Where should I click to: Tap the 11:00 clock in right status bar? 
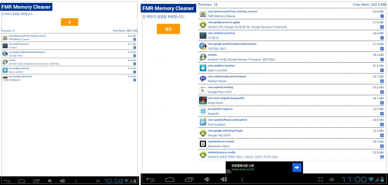coord(354,179)
